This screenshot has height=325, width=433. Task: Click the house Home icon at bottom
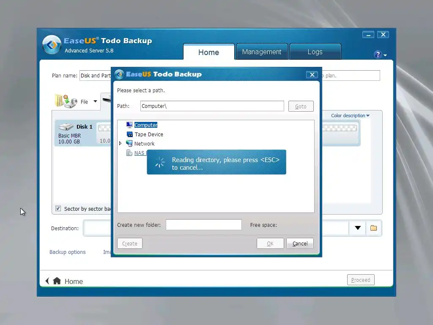(57, 281)
